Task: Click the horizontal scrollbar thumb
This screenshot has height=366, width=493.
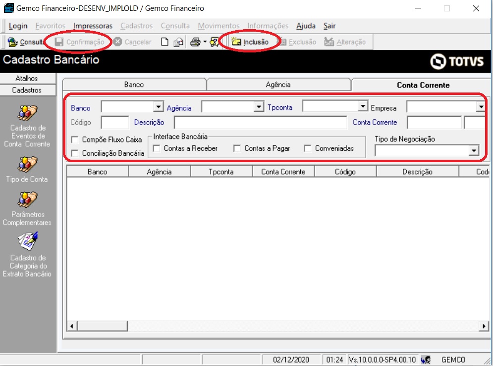Action: 102,326
